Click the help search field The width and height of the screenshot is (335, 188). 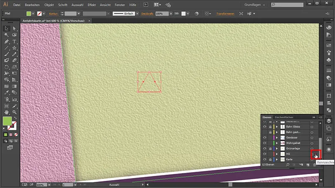click(x=287, y=5)
